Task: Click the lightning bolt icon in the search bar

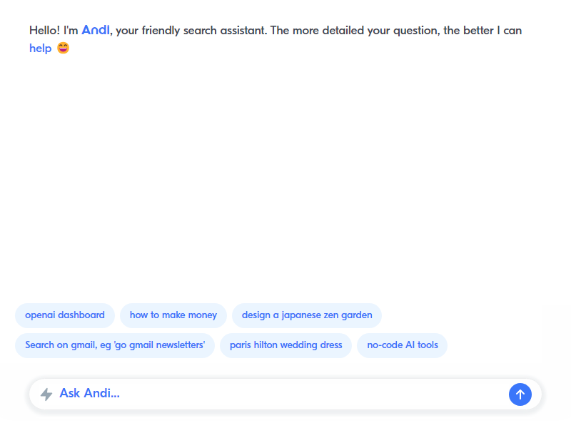Action: click(46, 394)
